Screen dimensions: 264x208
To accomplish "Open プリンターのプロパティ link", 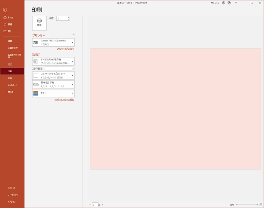I will coord(66,49).
